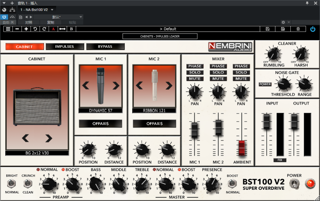
Task: Select previous cabinet with left arrow
Action: (26, 138)
